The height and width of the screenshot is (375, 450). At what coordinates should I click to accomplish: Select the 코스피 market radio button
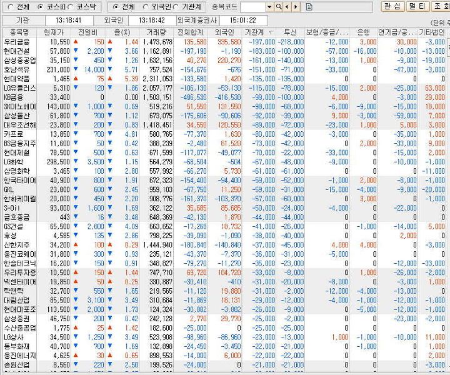point(41,7)
